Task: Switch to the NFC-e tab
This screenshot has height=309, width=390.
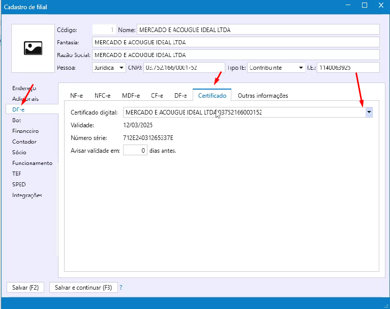Action: [102, 95]
